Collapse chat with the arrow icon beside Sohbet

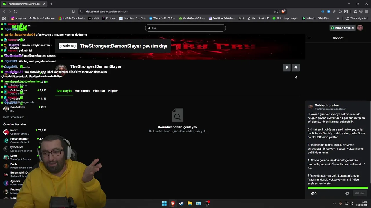coord(309,38)
